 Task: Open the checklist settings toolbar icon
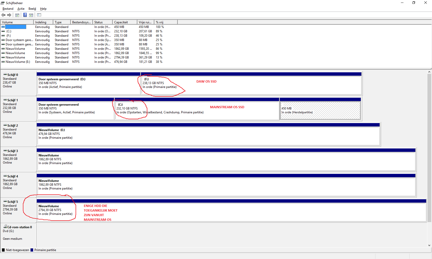coord(39,15)
